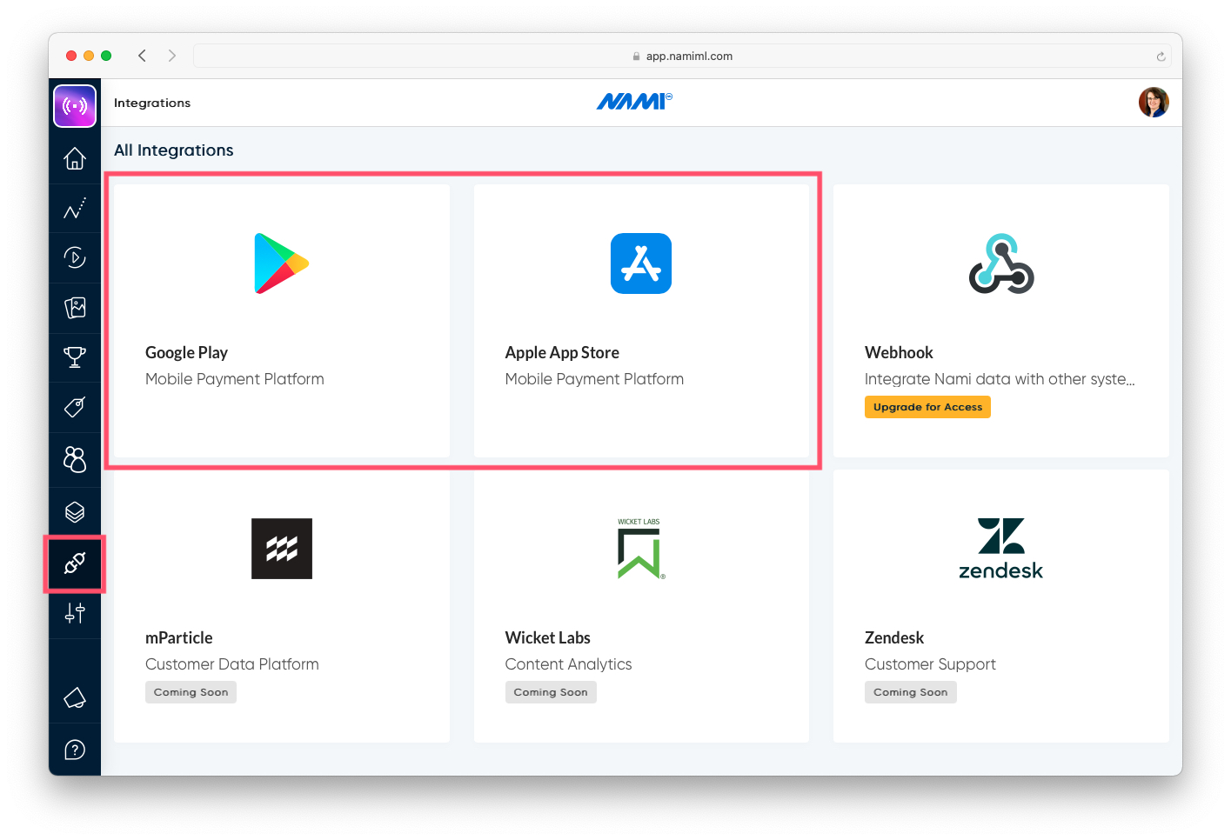Click the Upgrade for Access button
Viewport: 1231px width, 840px height.
coord(927,407)
